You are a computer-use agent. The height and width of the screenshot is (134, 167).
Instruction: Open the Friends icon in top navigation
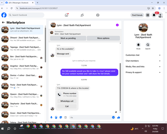[82, 15]
